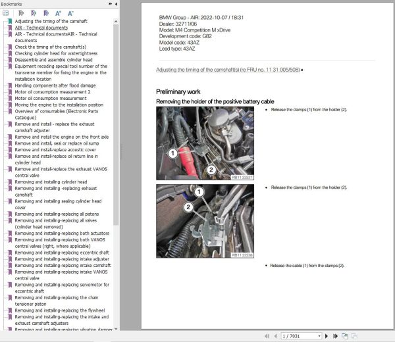
Task: Click the purple bookmark icon beside Handling components
Action: [x=10, y=85]
